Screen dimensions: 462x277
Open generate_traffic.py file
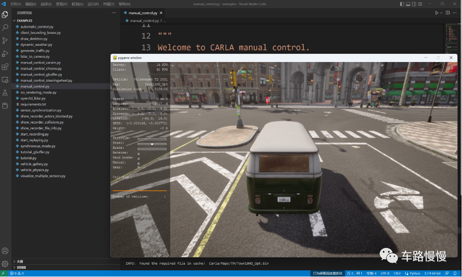coord(35,51)
